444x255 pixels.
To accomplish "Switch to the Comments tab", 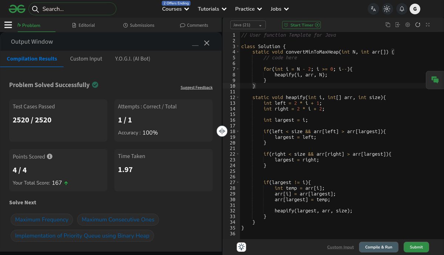I will pos(194,25).
